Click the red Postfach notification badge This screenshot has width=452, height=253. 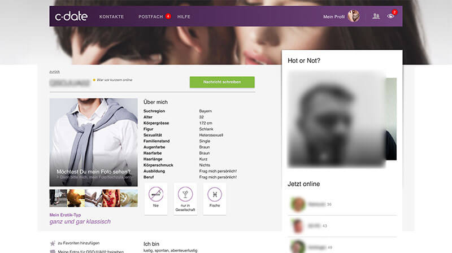point(168,16)
